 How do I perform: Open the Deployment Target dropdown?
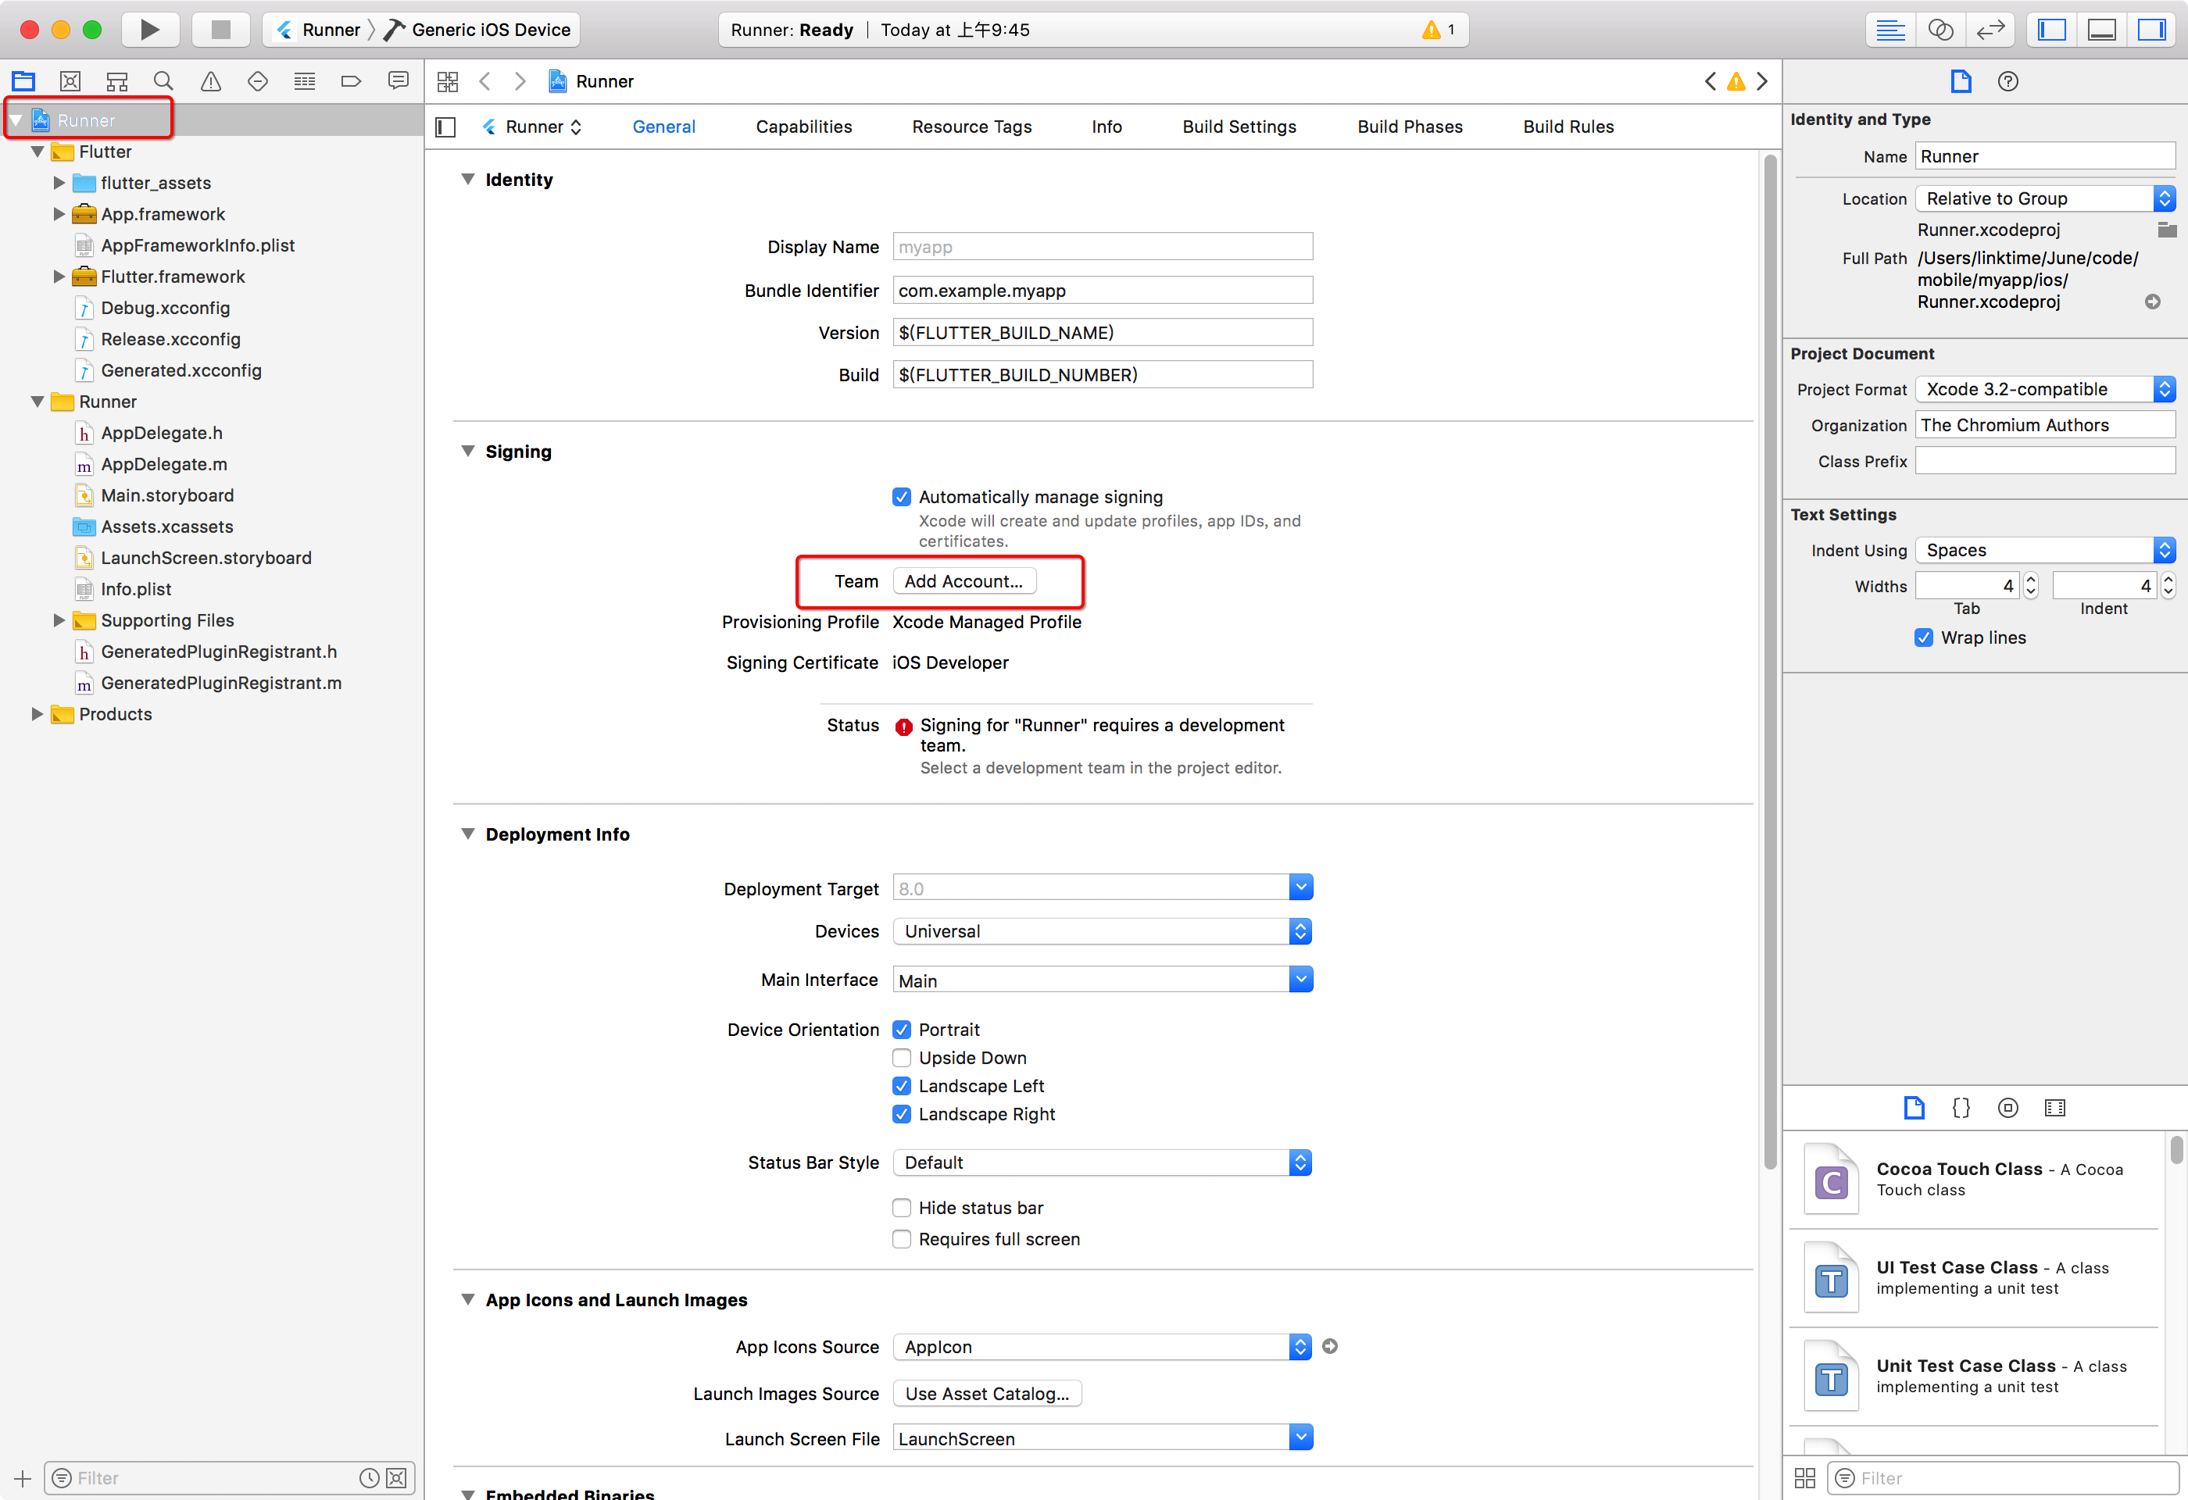pos(1300,887)
